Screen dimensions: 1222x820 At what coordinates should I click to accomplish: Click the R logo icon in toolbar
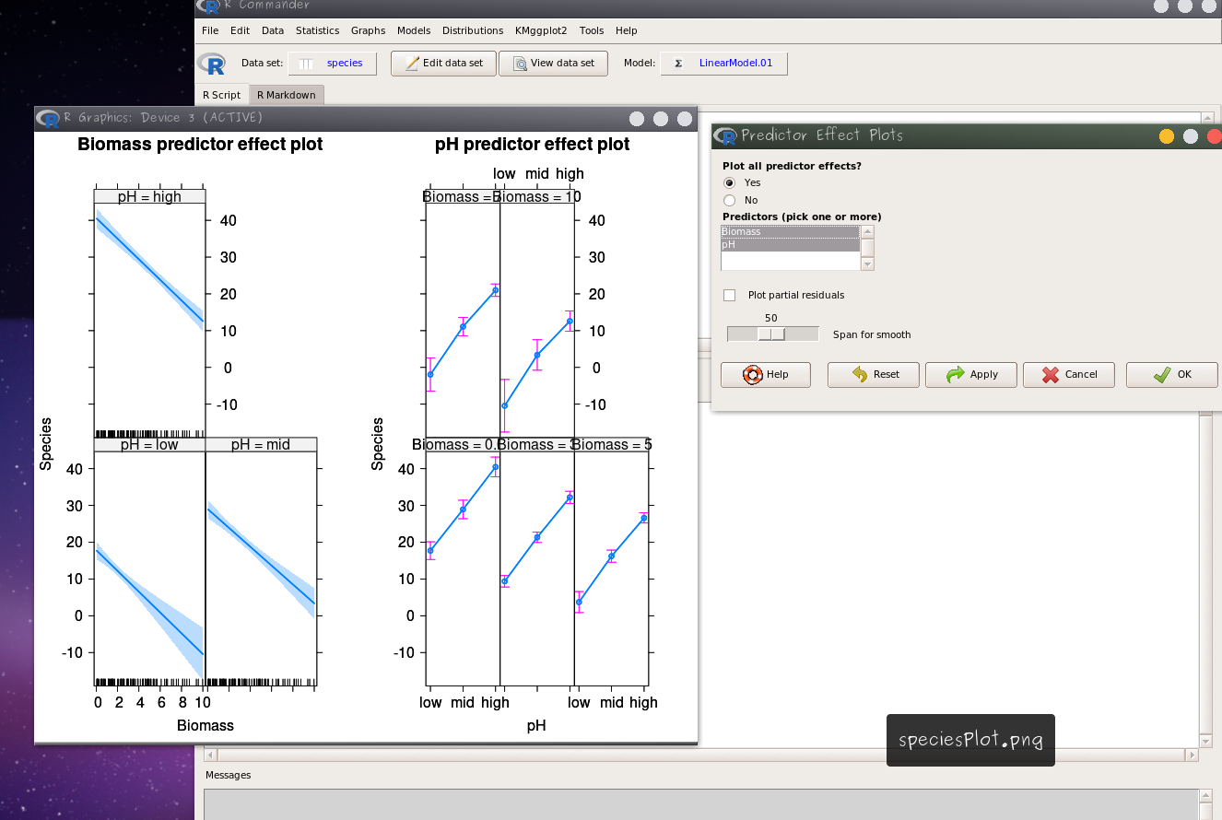[x=212, y=64]
